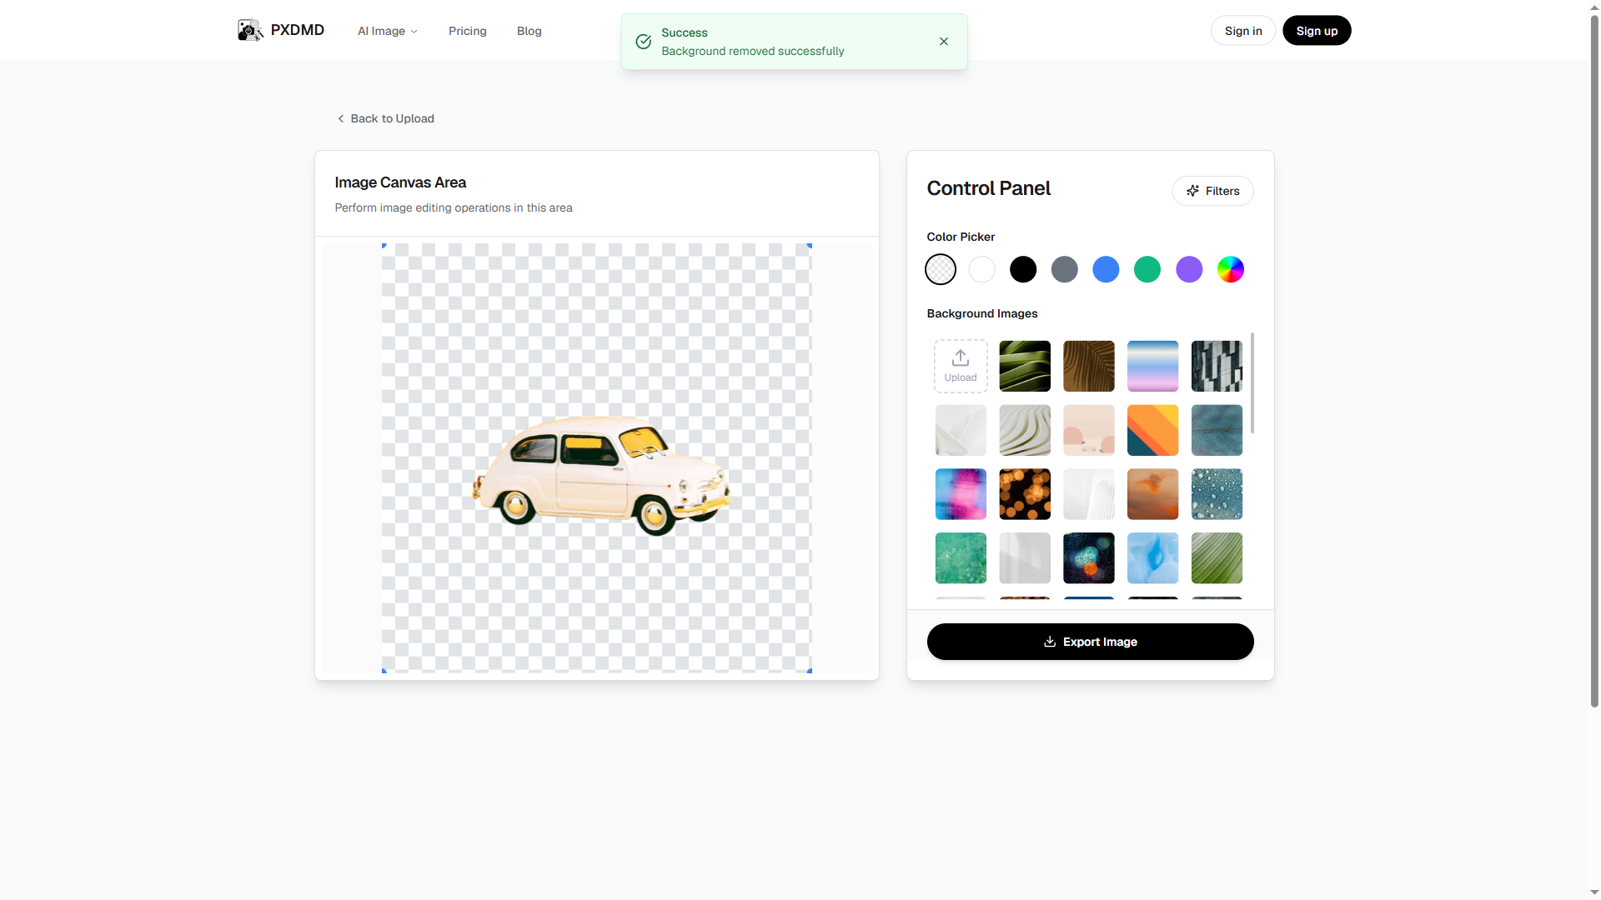Viewport: 1601px width, 900px height.
Task: Click the Upload background image tile
Action: pos(961,366)
